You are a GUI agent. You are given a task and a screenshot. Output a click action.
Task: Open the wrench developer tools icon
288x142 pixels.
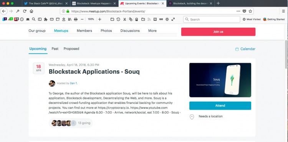[18, 11]
